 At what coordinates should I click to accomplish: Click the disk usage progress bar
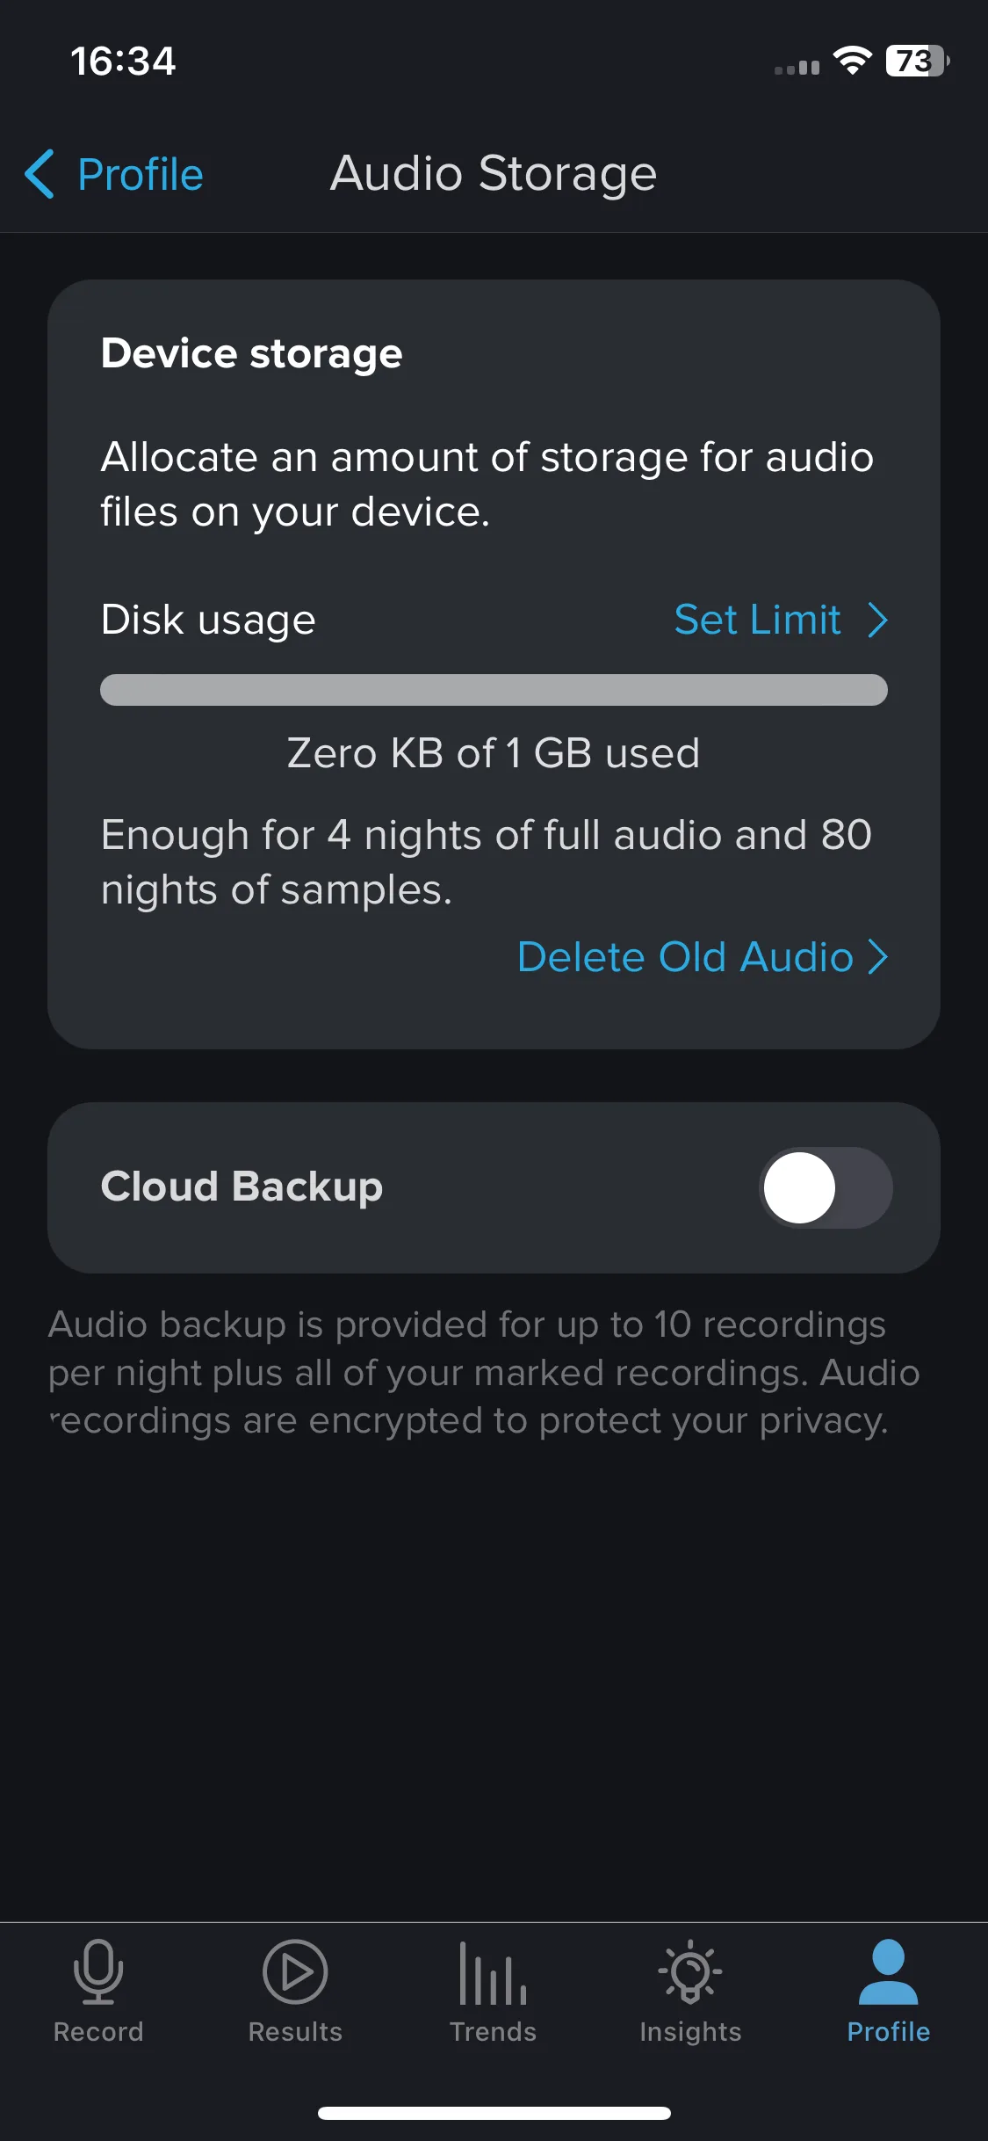coord(494,690)
